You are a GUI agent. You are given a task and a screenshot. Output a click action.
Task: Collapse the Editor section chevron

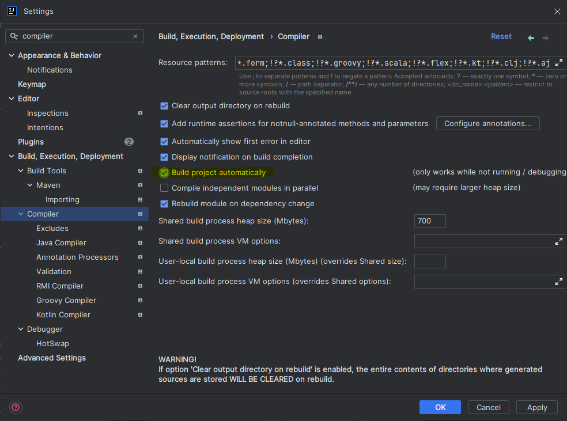(x=12, y=98)
